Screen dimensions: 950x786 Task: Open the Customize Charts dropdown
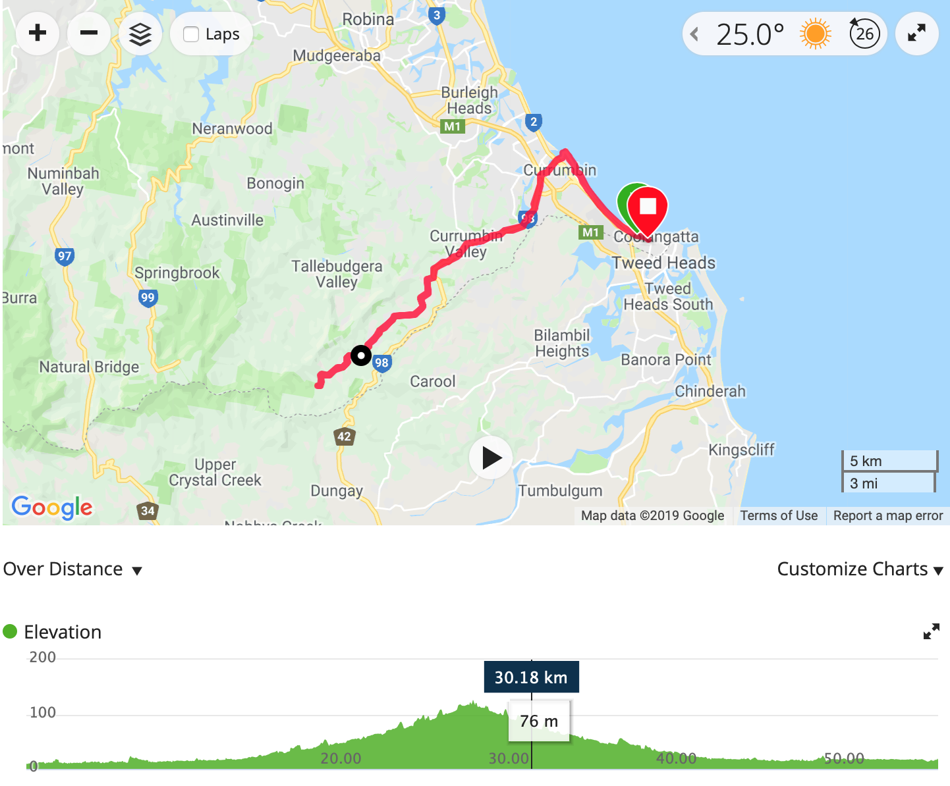pos(860,569)
